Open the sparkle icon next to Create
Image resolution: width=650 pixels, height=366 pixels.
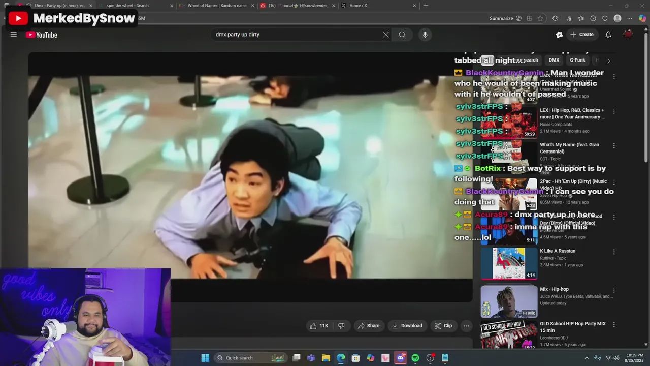click(x=559, y=35)
